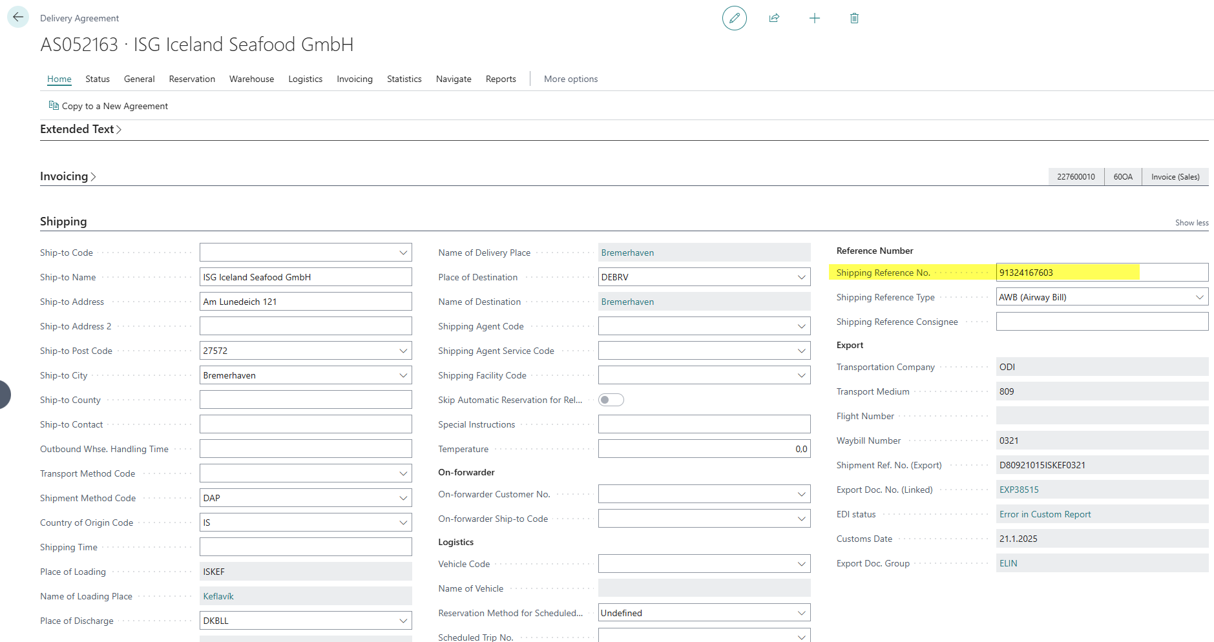Click the Shipping Reference No. field

[1101, 273]
